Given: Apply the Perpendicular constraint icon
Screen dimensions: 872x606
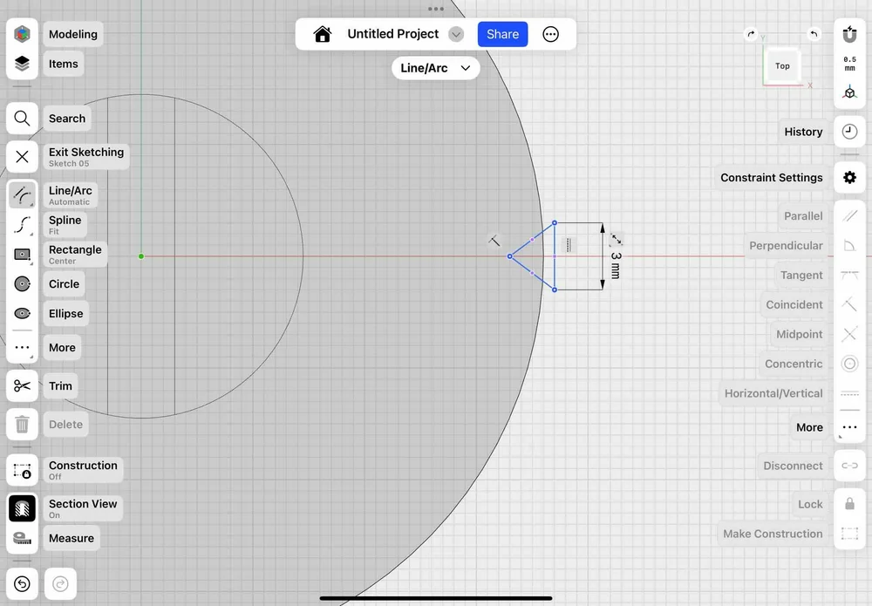Looking at the screenshot, I should click(x=849, y=245).
